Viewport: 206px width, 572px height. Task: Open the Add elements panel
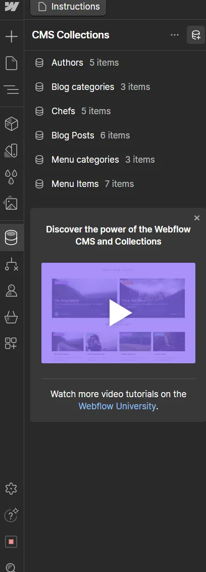(x=12, y=36)
